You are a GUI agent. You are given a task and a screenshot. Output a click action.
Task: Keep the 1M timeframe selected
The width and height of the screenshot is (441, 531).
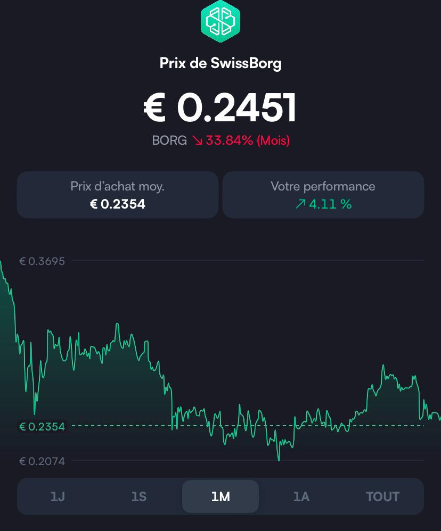[x=220, y=496]
